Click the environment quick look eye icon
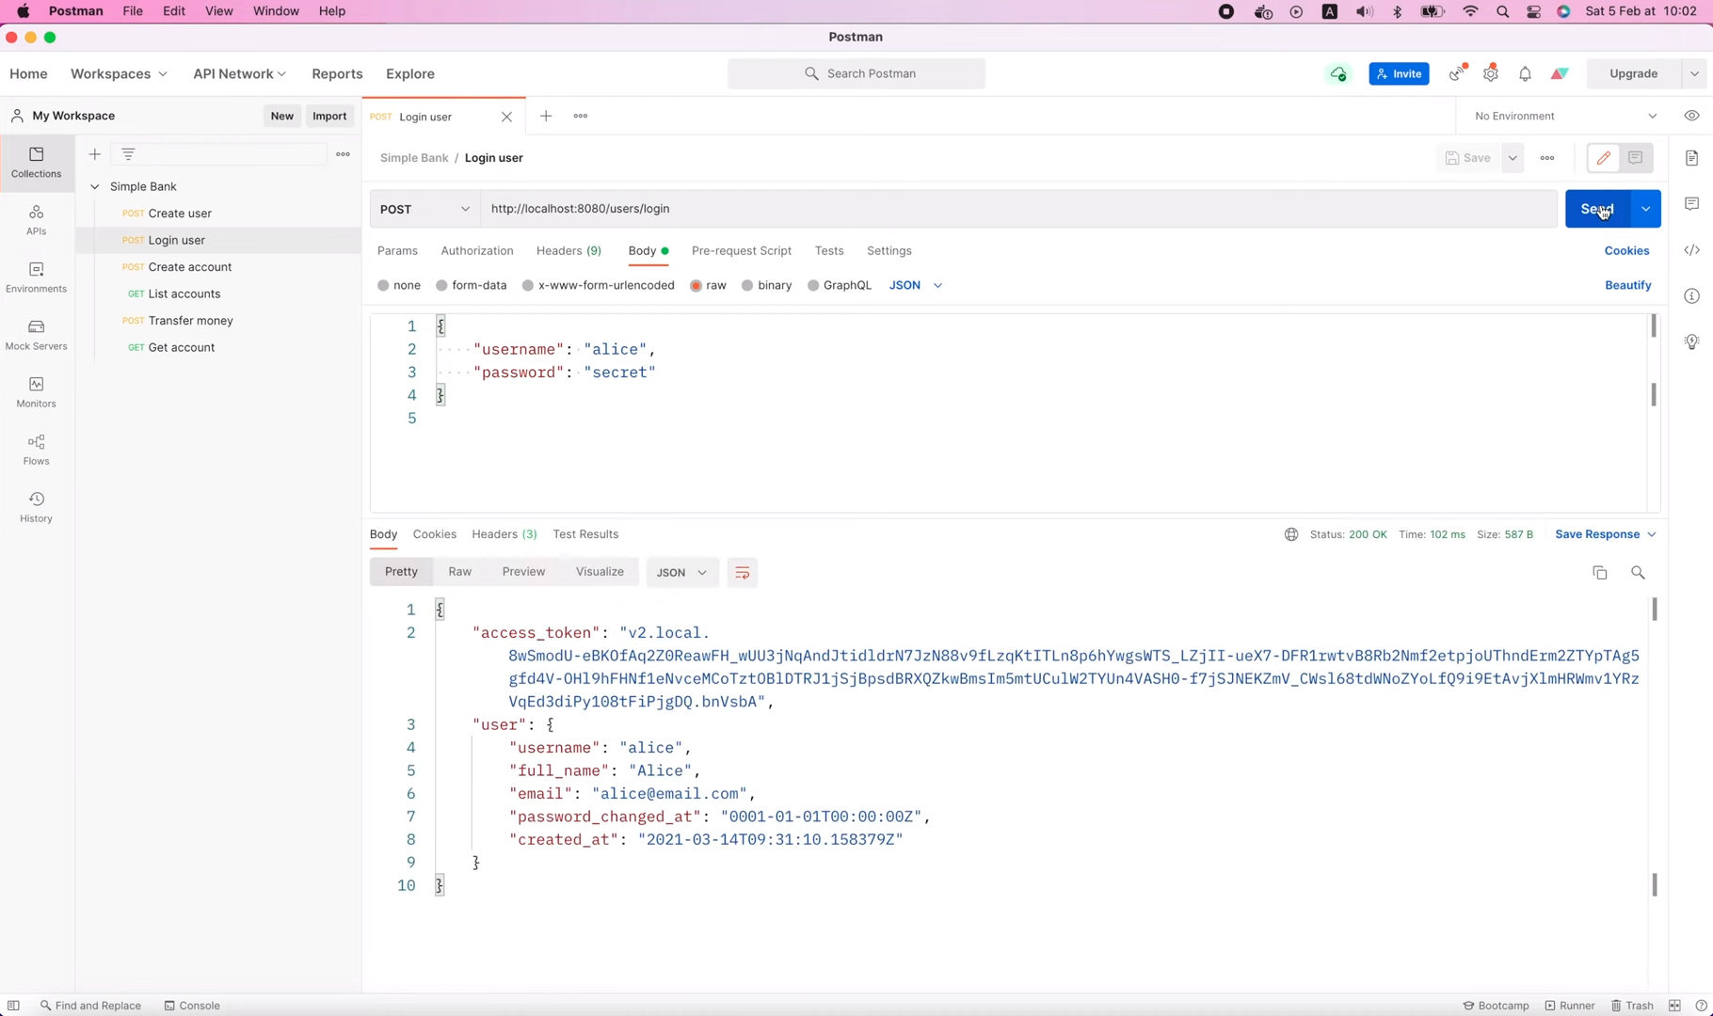This screenshot has width=1713, height=1016. pyautogui.click(x=1692, y=116)
